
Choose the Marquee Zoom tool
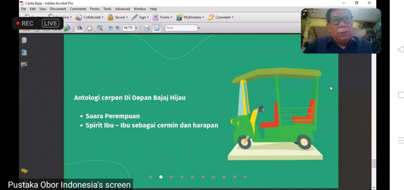click(x=100, y=28)
